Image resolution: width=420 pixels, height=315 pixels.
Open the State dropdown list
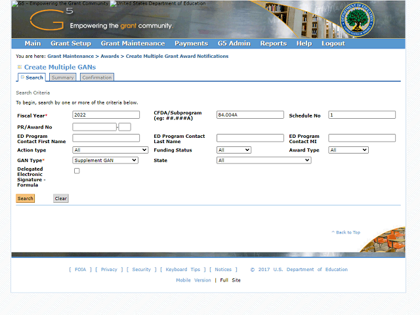pyautogui.click(x=264, y=160)
